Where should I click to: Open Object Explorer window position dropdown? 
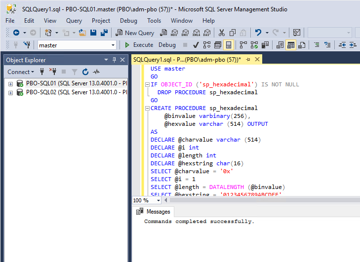coord(106,60)
